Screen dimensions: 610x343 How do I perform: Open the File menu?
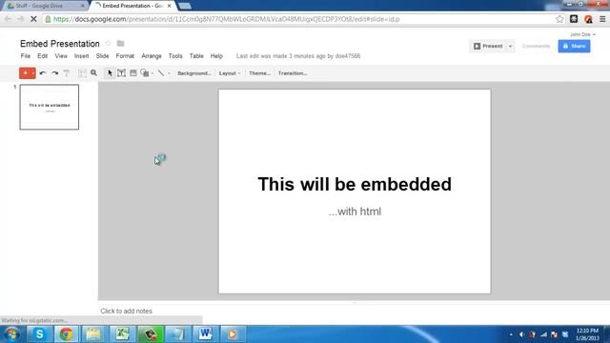26,56
